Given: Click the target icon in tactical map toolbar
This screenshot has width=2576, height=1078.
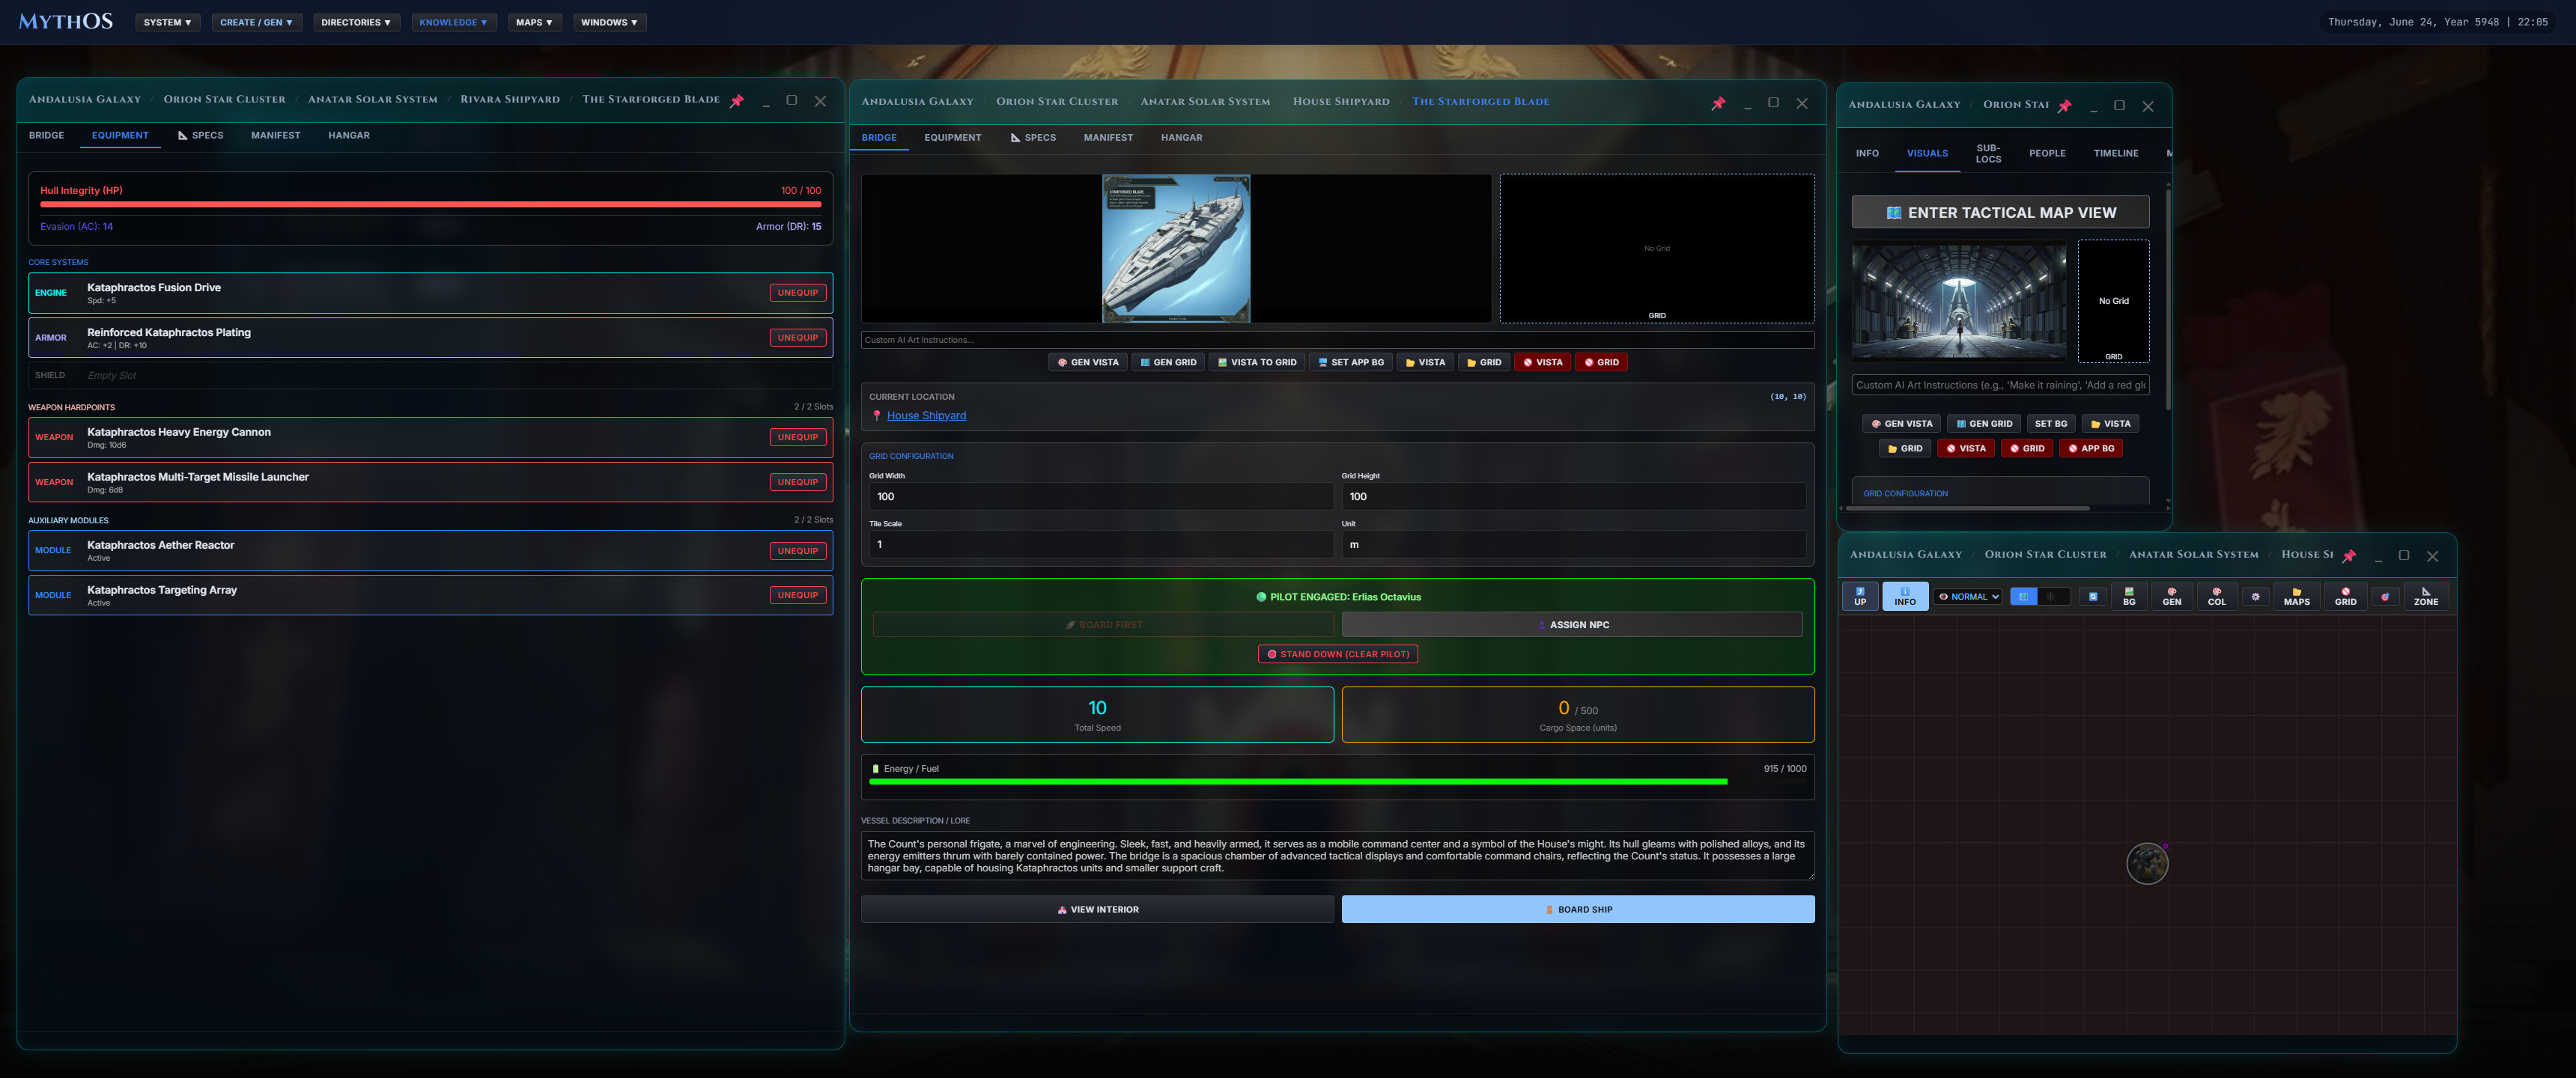Looking at the screenshot, I should 2385,597.
